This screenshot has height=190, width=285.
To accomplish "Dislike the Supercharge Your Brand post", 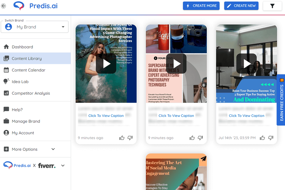I will click(200, 138).
